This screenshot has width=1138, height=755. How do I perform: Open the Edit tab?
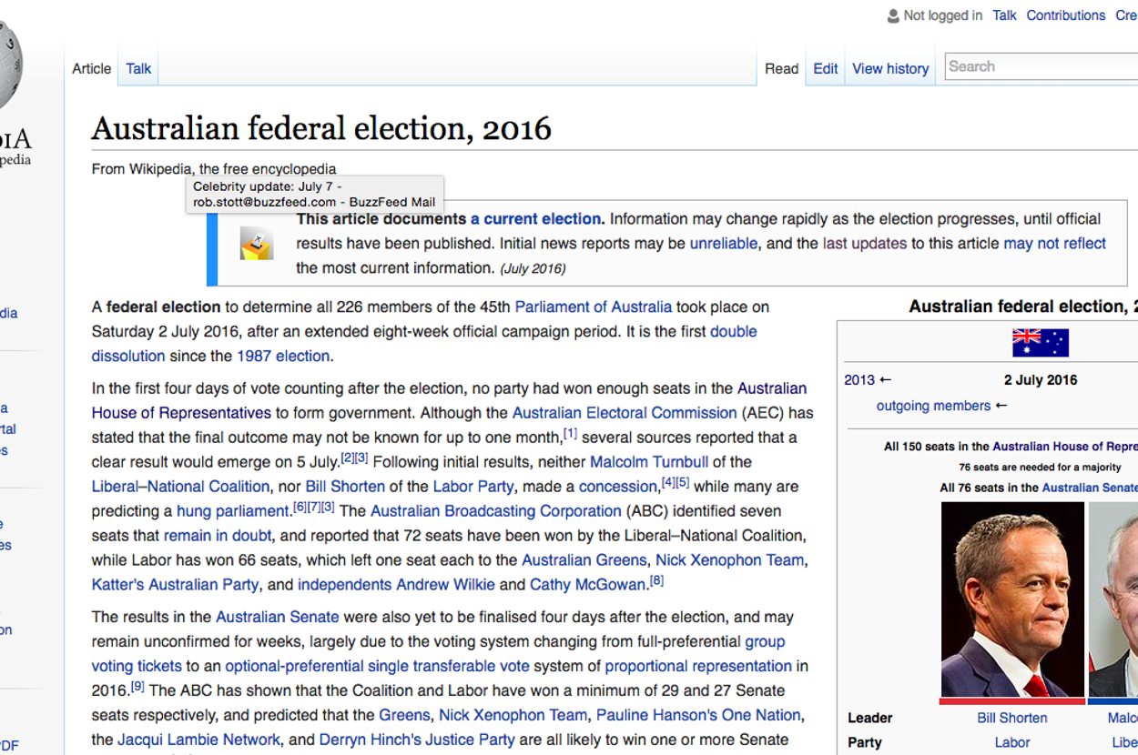tap(825, 68)
